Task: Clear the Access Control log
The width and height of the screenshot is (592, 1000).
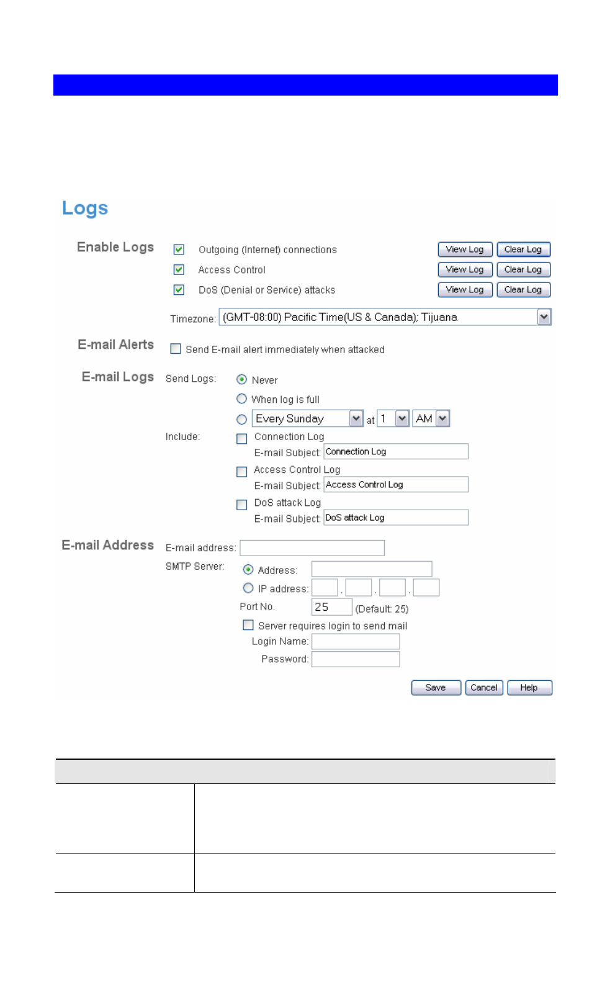Action: [x=522, y=269]
